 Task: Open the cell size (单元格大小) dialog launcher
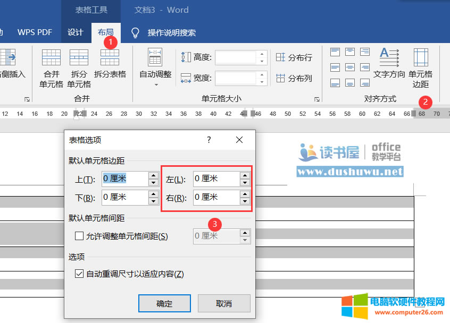click(x=317, y=99)
